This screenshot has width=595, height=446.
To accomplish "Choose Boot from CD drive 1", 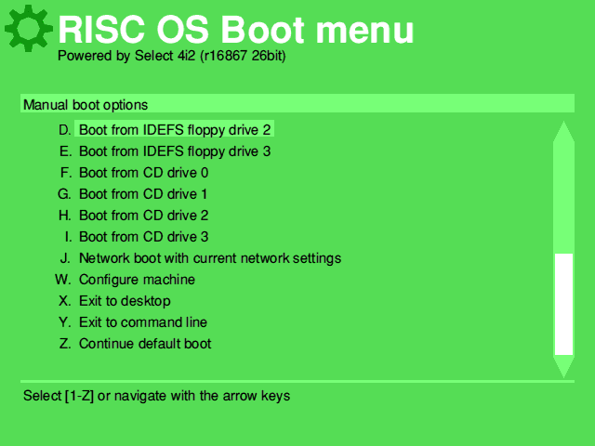I will click(x=143, y=194).
